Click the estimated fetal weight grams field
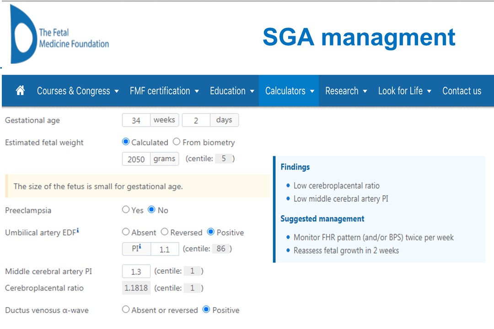The height and width of the screenshot is (329, 494). (x=136, y=159)
